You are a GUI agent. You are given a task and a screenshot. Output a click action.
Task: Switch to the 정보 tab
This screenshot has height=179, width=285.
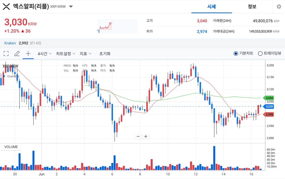(x=252, y=7)
